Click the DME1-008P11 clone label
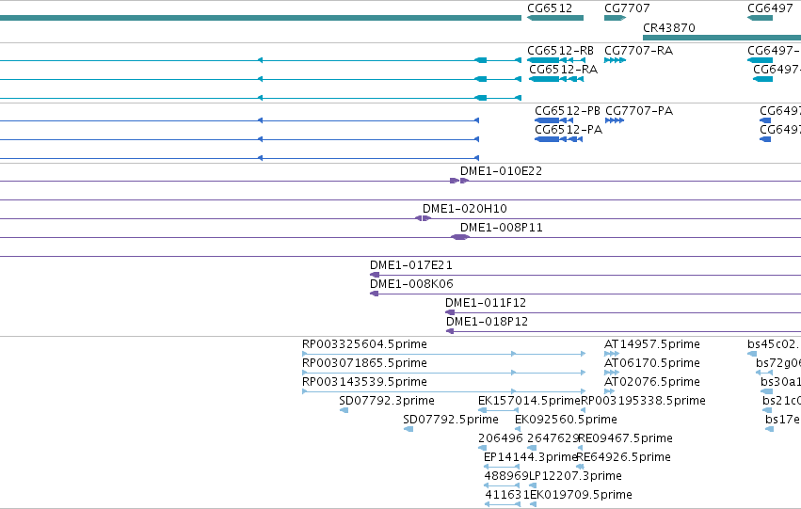Image resolution: width=801 pixels, height=509 pixels. click(501, 228)
